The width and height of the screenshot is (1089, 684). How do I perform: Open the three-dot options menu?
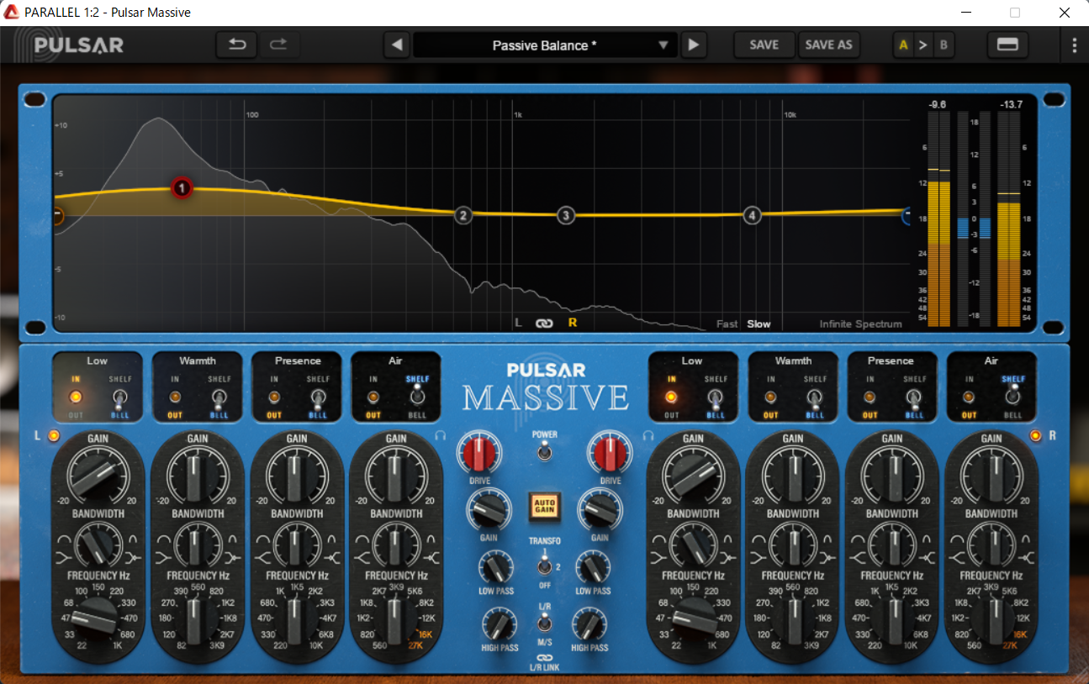[1074, 45]
